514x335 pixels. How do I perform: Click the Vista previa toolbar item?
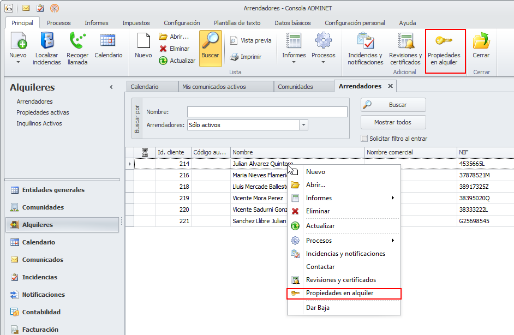[x=250, y=40]
